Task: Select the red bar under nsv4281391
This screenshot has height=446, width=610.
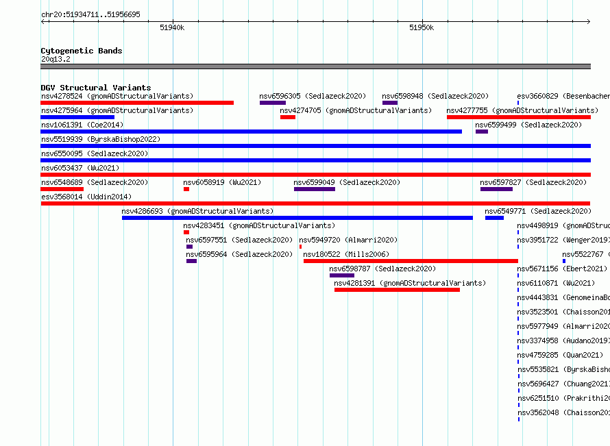Action: (x=398, y=290)
